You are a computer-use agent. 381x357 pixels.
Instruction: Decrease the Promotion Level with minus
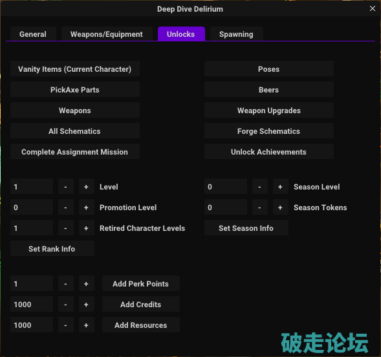65,207
